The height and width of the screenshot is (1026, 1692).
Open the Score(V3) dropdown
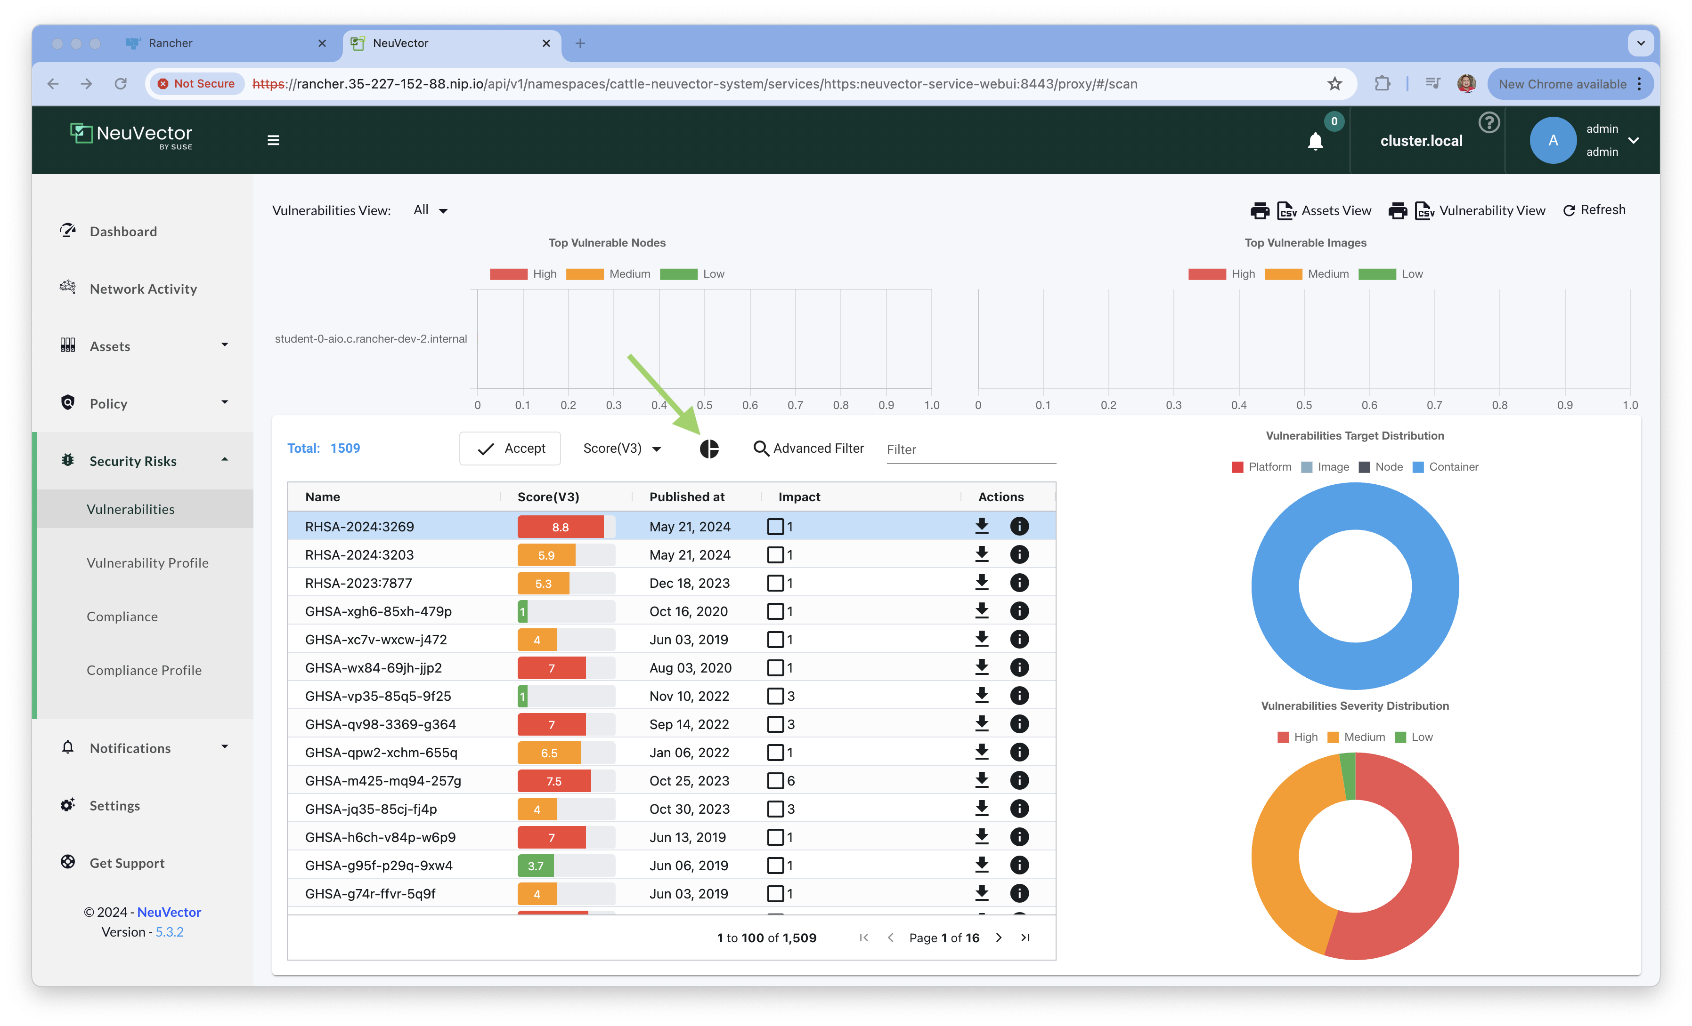(x=621, y=449)
